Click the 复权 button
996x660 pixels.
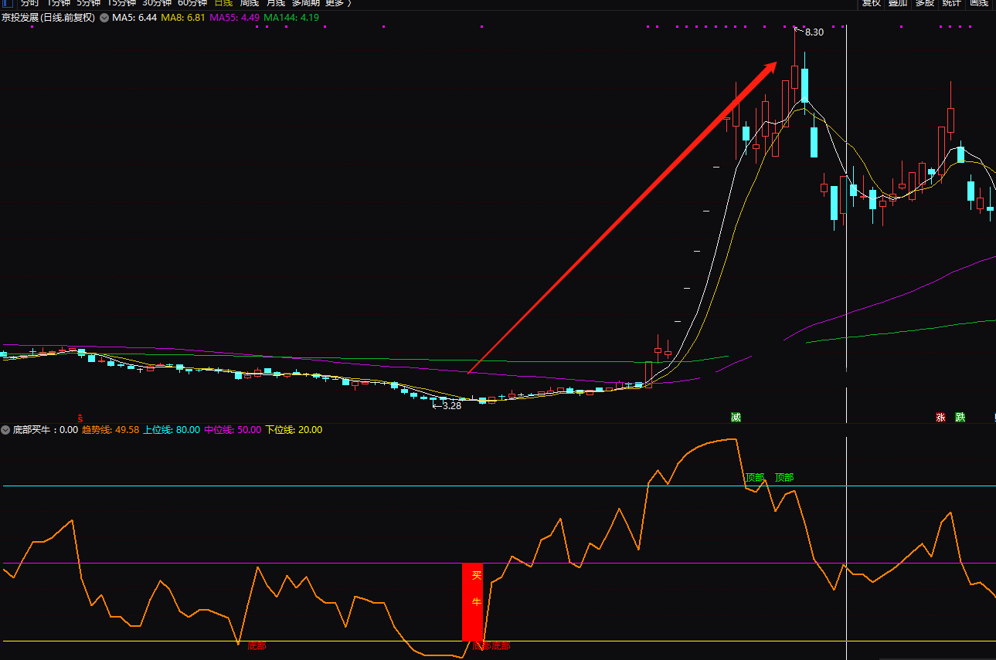pos(872,3)
